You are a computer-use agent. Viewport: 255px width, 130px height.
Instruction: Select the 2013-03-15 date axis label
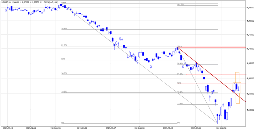[8, 128]
